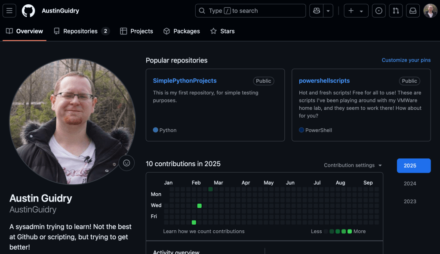
Task: Click the GitHub logo home icon
Action: coord(28,11)
